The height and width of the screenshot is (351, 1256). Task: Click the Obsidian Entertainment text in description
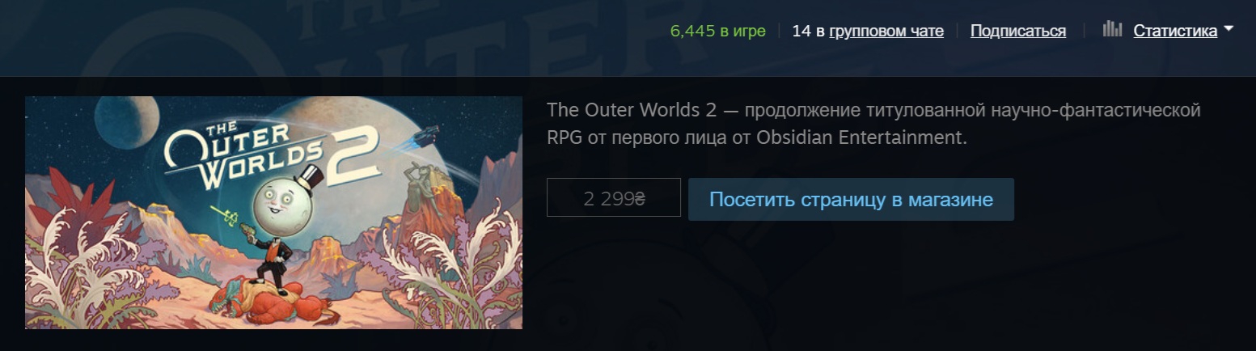861,137
